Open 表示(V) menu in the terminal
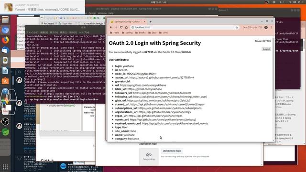Screen dimensions: 306x172 coord(54,32)
